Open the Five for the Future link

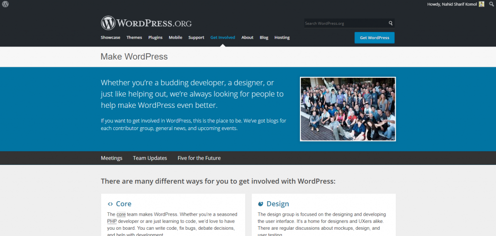[199, 158]
